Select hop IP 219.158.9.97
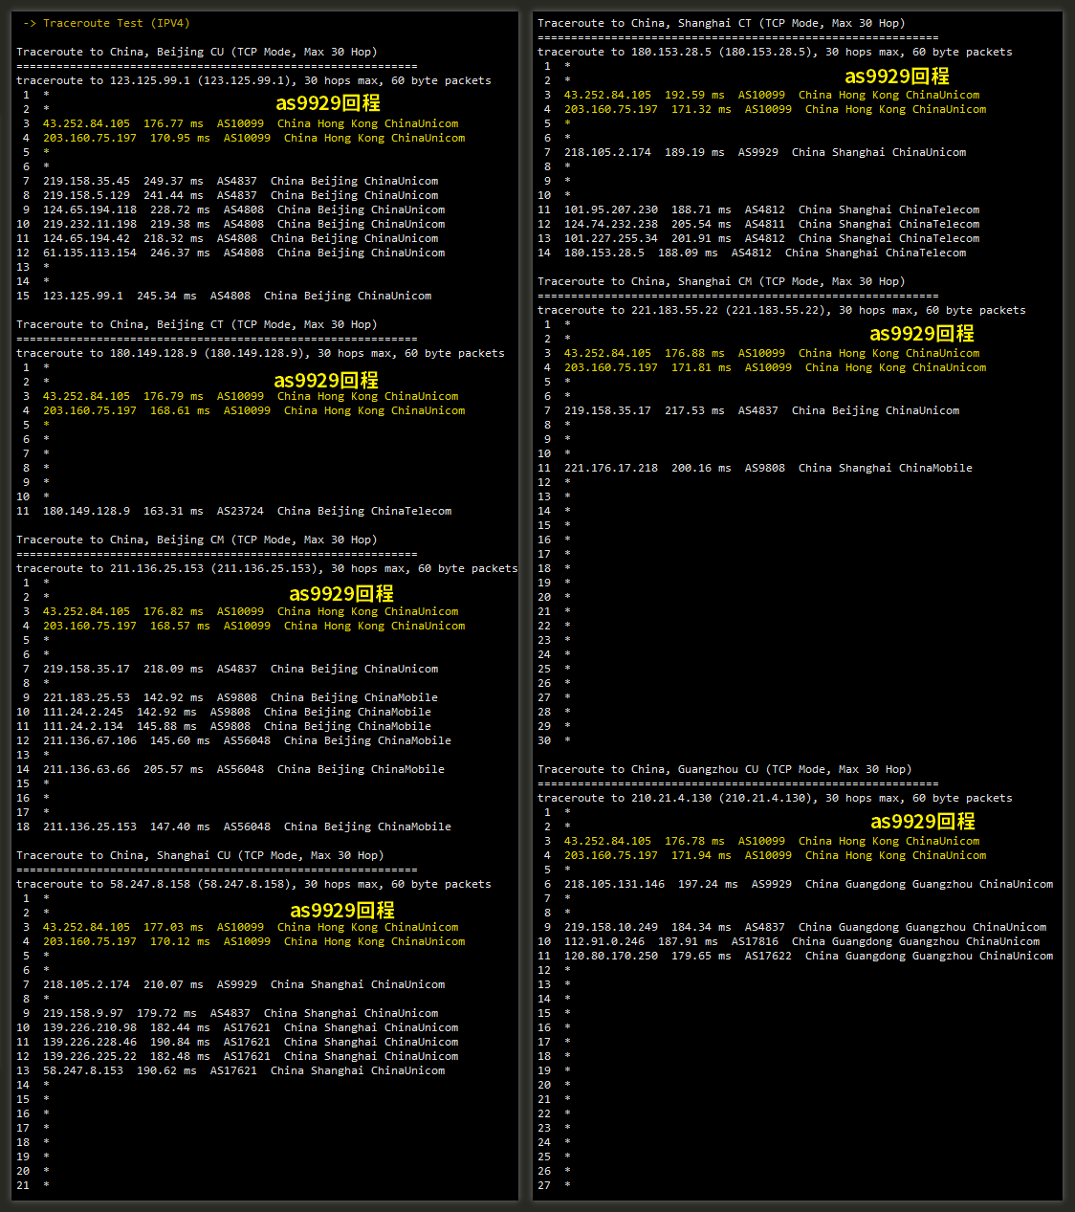This screenshot has width=1075, height=1212. click(x=83, y=1013)
